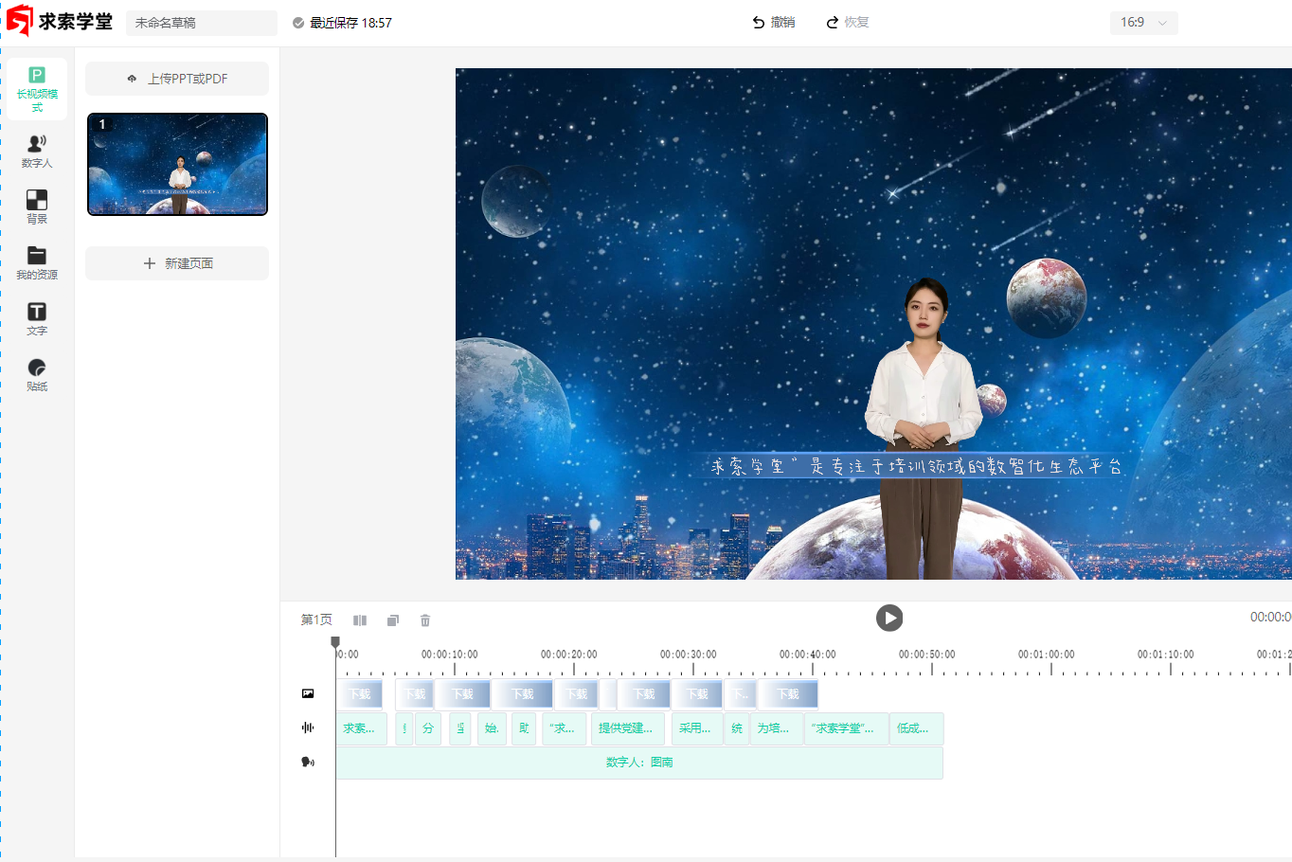This screenshot has width=1292, height=862.
Task: Select the first 求索... audio clip
Action: (361, 728)
